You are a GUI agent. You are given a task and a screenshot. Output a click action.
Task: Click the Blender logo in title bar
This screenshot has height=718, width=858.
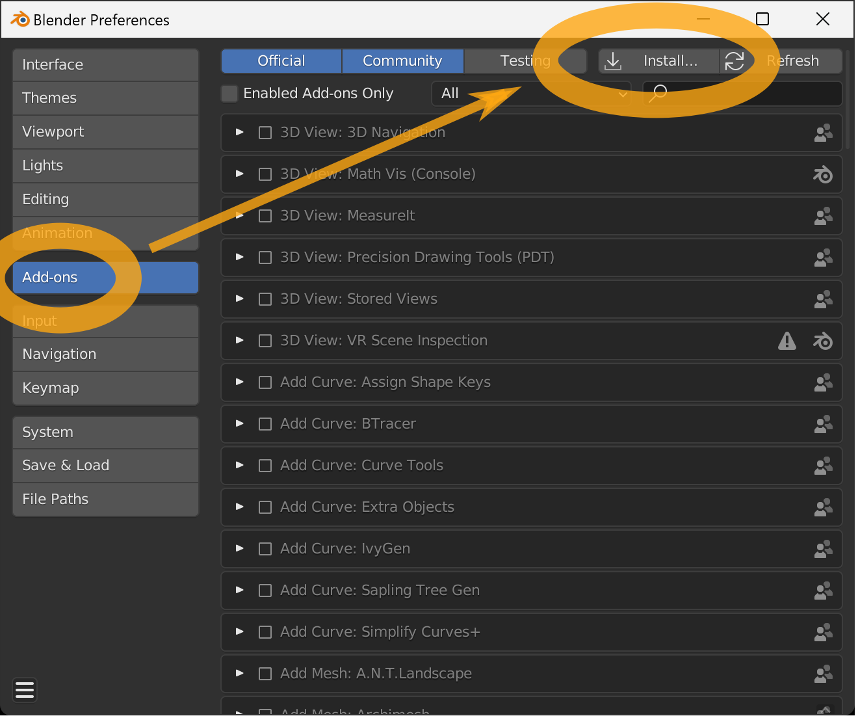click(x=20, y=20)
